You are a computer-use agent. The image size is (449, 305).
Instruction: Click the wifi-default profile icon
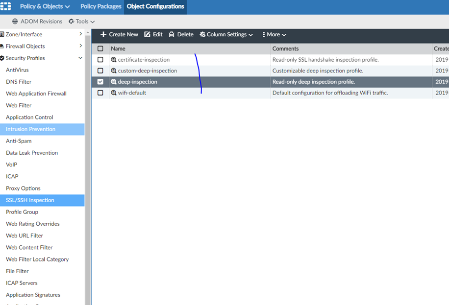coord(114,93)
